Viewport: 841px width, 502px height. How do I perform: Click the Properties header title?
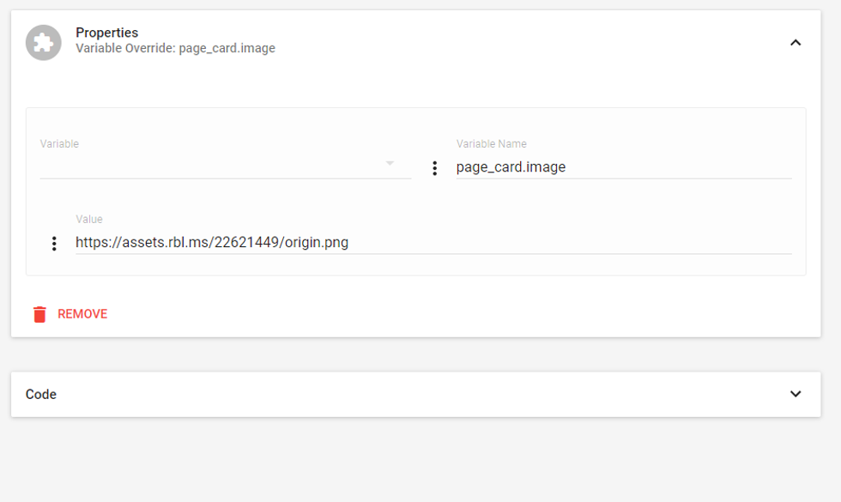pyautogui.click(x=106, y=33)
